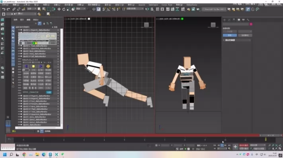Open the layer dropdown in second toolbar row
Image resolution: width=283 pixels, height=158 pixels.
click(21, 14)
